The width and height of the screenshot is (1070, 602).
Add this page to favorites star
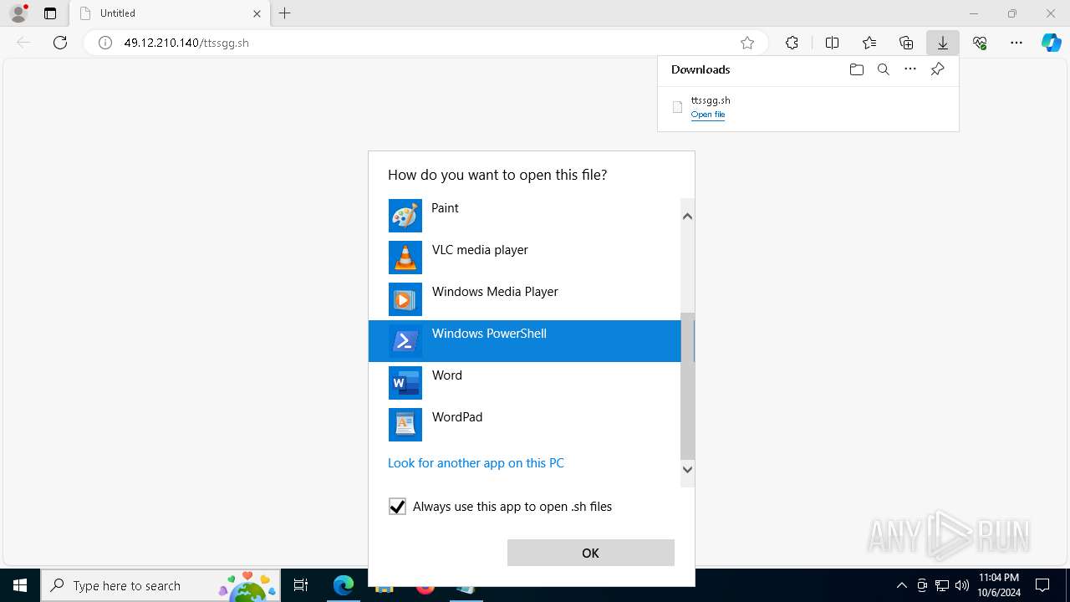click(x=747, y=43)
